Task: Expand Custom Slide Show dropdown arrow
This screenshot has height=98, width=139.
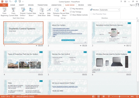Action: point(33,16)
